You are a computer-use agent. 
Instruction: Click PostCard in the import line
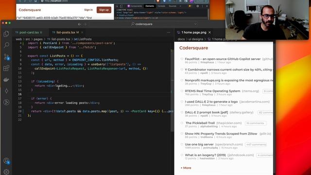[x=50, y=43]
